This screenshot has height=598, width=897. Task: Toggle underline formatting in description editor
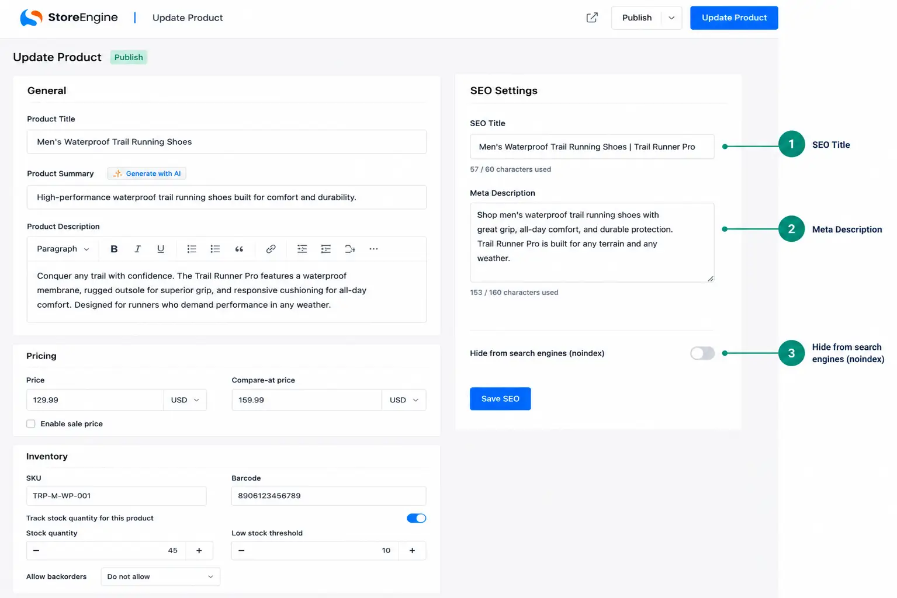tap(161, 249)
